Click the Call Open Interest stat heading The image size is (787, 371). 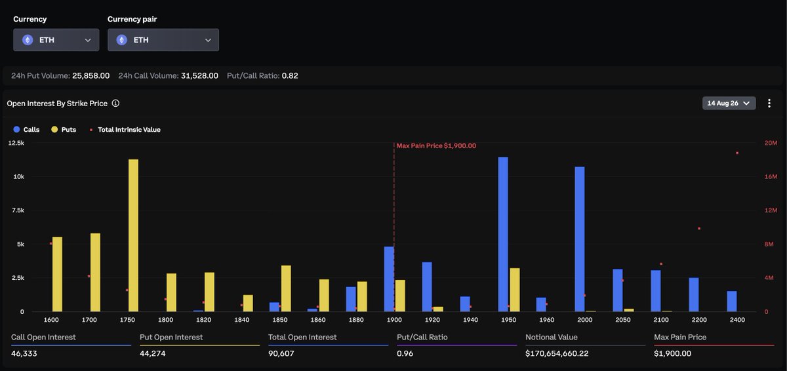[x=43, y=337]
